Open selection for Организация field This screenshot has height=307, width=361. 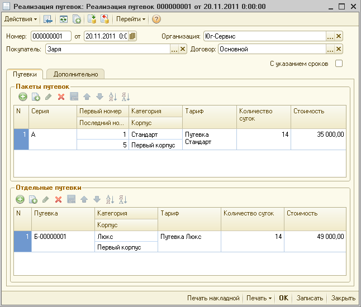(x=330, y=36)
